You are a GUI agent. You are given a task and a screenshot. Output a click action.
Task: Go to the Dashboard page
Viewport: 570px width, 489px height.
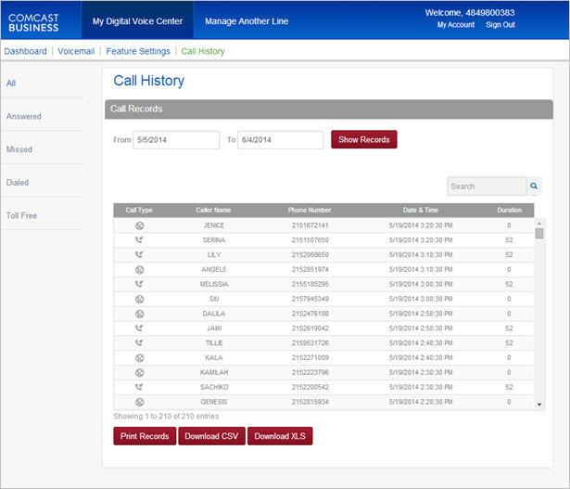pyautogui.click(x=25, y=51)
